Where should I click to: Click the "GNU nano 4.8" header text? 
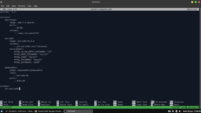click(9, 9)
